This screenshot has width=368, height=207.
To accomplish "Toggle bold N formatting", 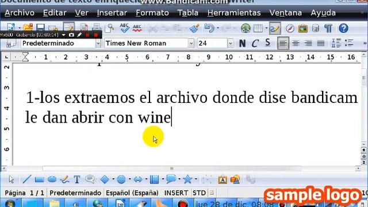I will tap(243, 44).
